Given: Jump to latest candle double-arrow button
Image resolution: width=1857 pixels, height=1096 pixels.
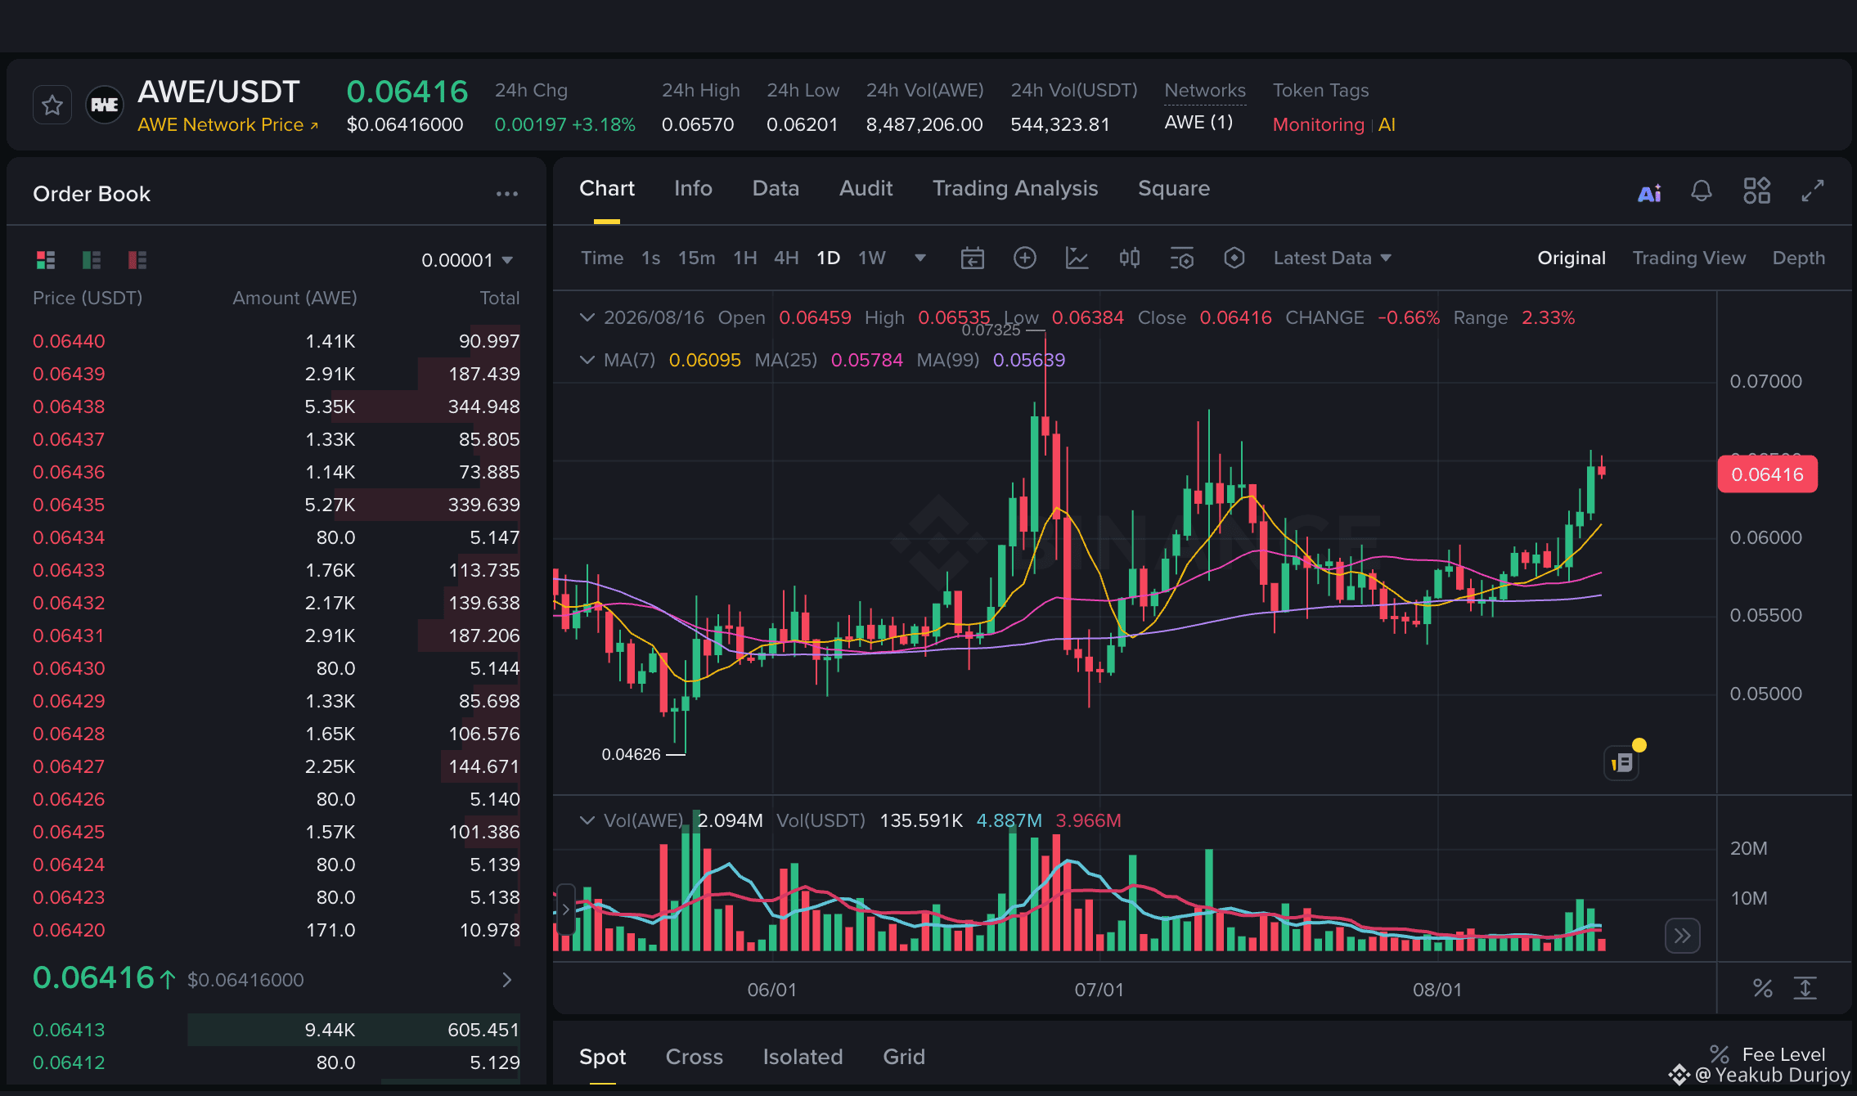Looking at the screenshot, I should pyautogui.click(x=1683, y=936).
